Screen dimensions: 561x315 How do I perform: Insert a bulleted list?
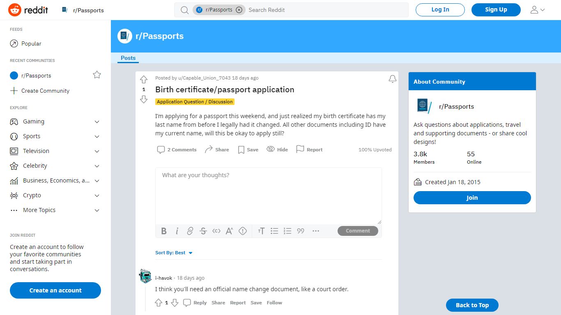(x=274, y=231)
